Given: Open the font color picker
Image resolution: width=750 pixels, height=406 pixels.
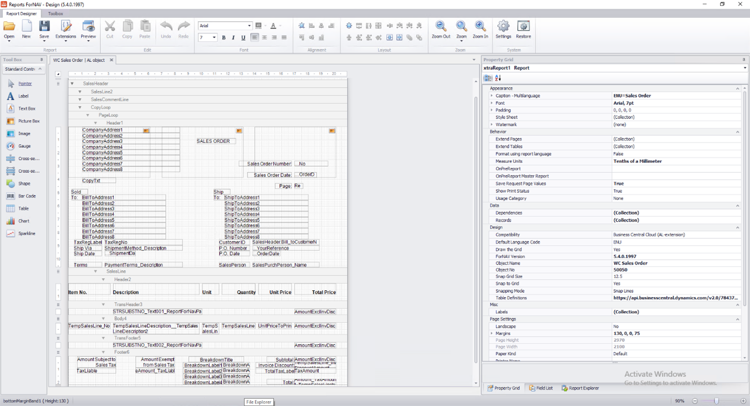Looking at the screenshot, I should pyautogui.click(x=273, y=25).
